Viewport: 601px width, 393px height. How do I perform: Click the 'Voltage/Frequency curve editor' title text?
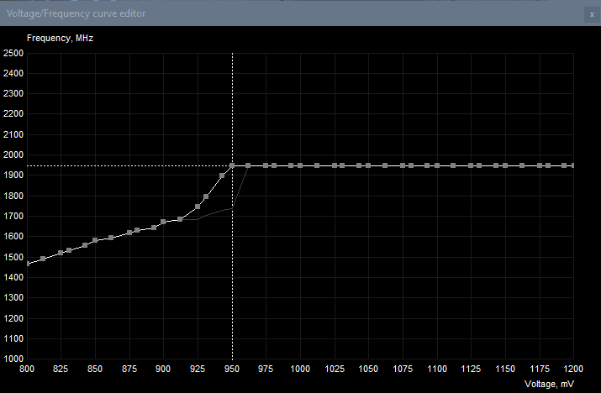(x=76, y=13)
